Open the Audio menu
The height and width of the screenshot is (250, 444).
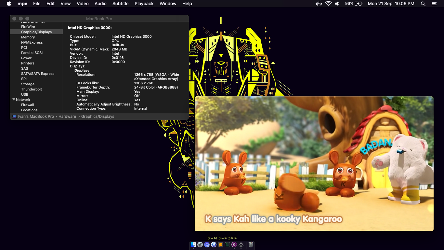pyautogui.click(x=100, y=4)
